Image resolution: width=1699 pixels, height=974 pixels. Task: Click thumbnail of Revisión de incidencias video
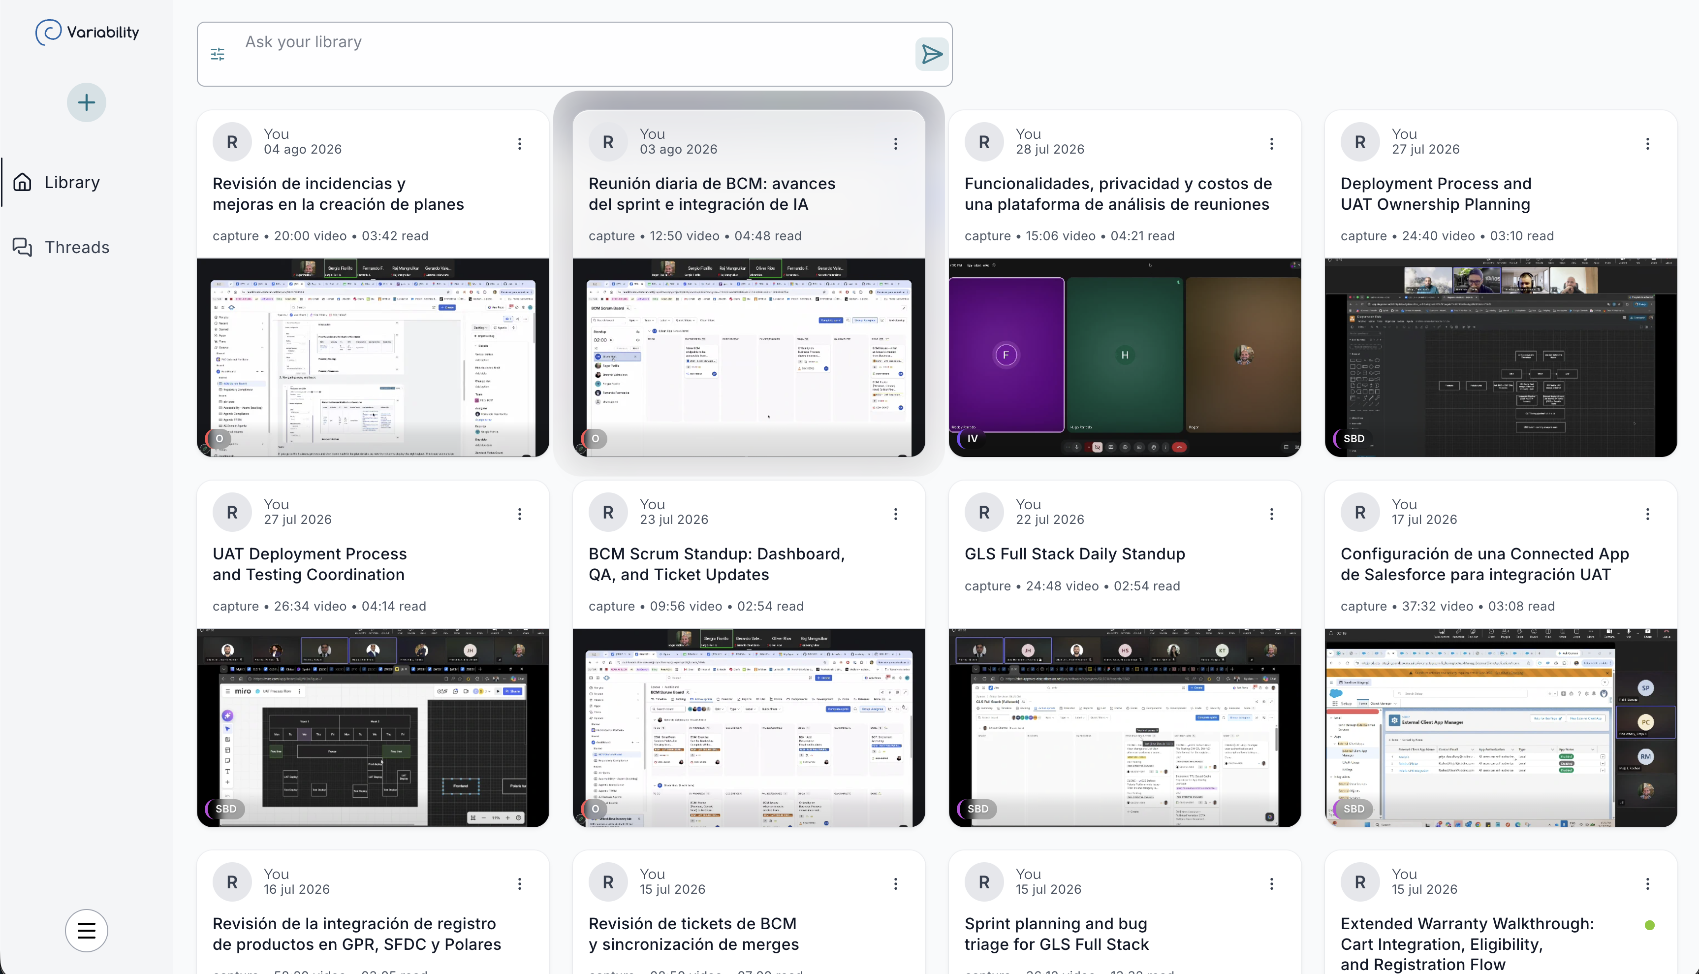tap(373, 358)
